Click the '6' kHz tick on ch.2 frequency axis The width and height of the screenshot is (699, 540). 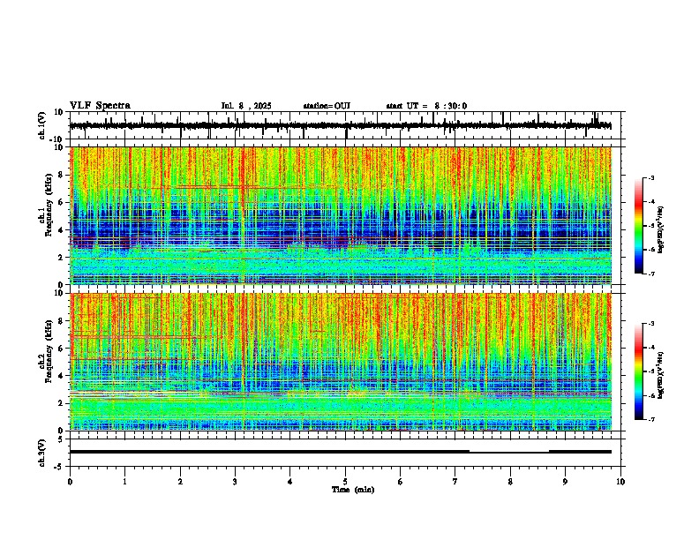coord(62,349)
